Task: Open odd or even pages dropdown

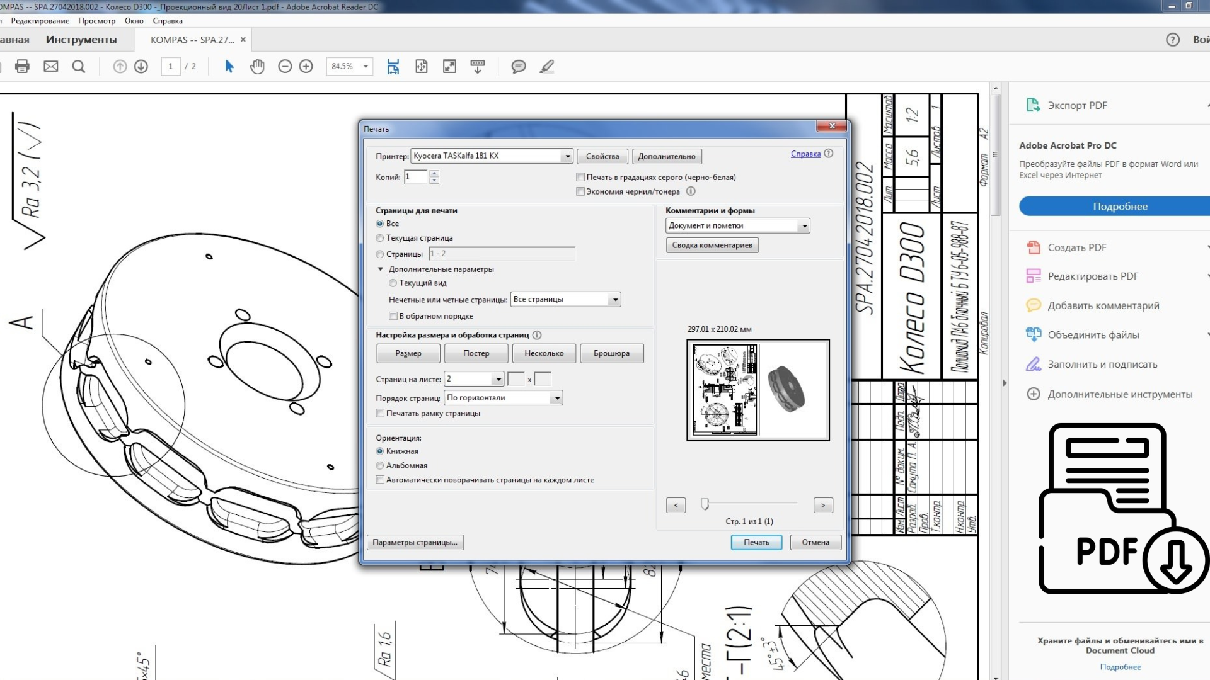Action: click(x=615, y=300)
